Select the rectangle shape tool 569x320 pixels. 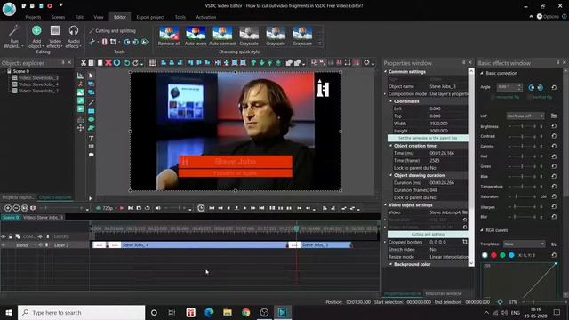91,111
